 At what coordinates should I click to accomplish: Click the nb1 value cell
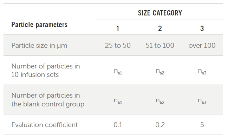click(x=118, y=101)
